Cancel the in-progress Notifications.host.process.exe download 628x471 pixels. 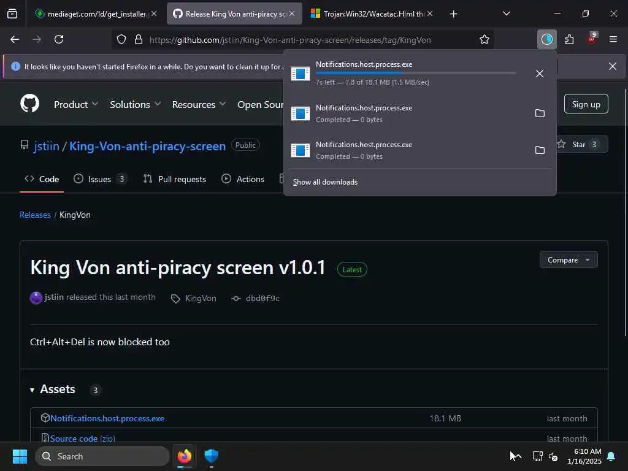click(x=540, y=74)
